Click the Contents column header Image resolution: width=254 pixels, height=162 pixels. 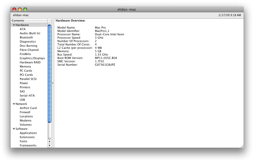tap(29, 21)
